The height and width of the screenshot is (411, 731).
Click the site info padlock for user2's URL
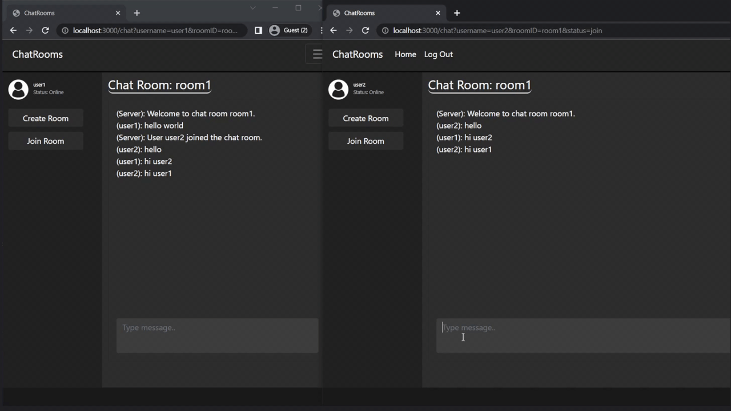(385, 30)
